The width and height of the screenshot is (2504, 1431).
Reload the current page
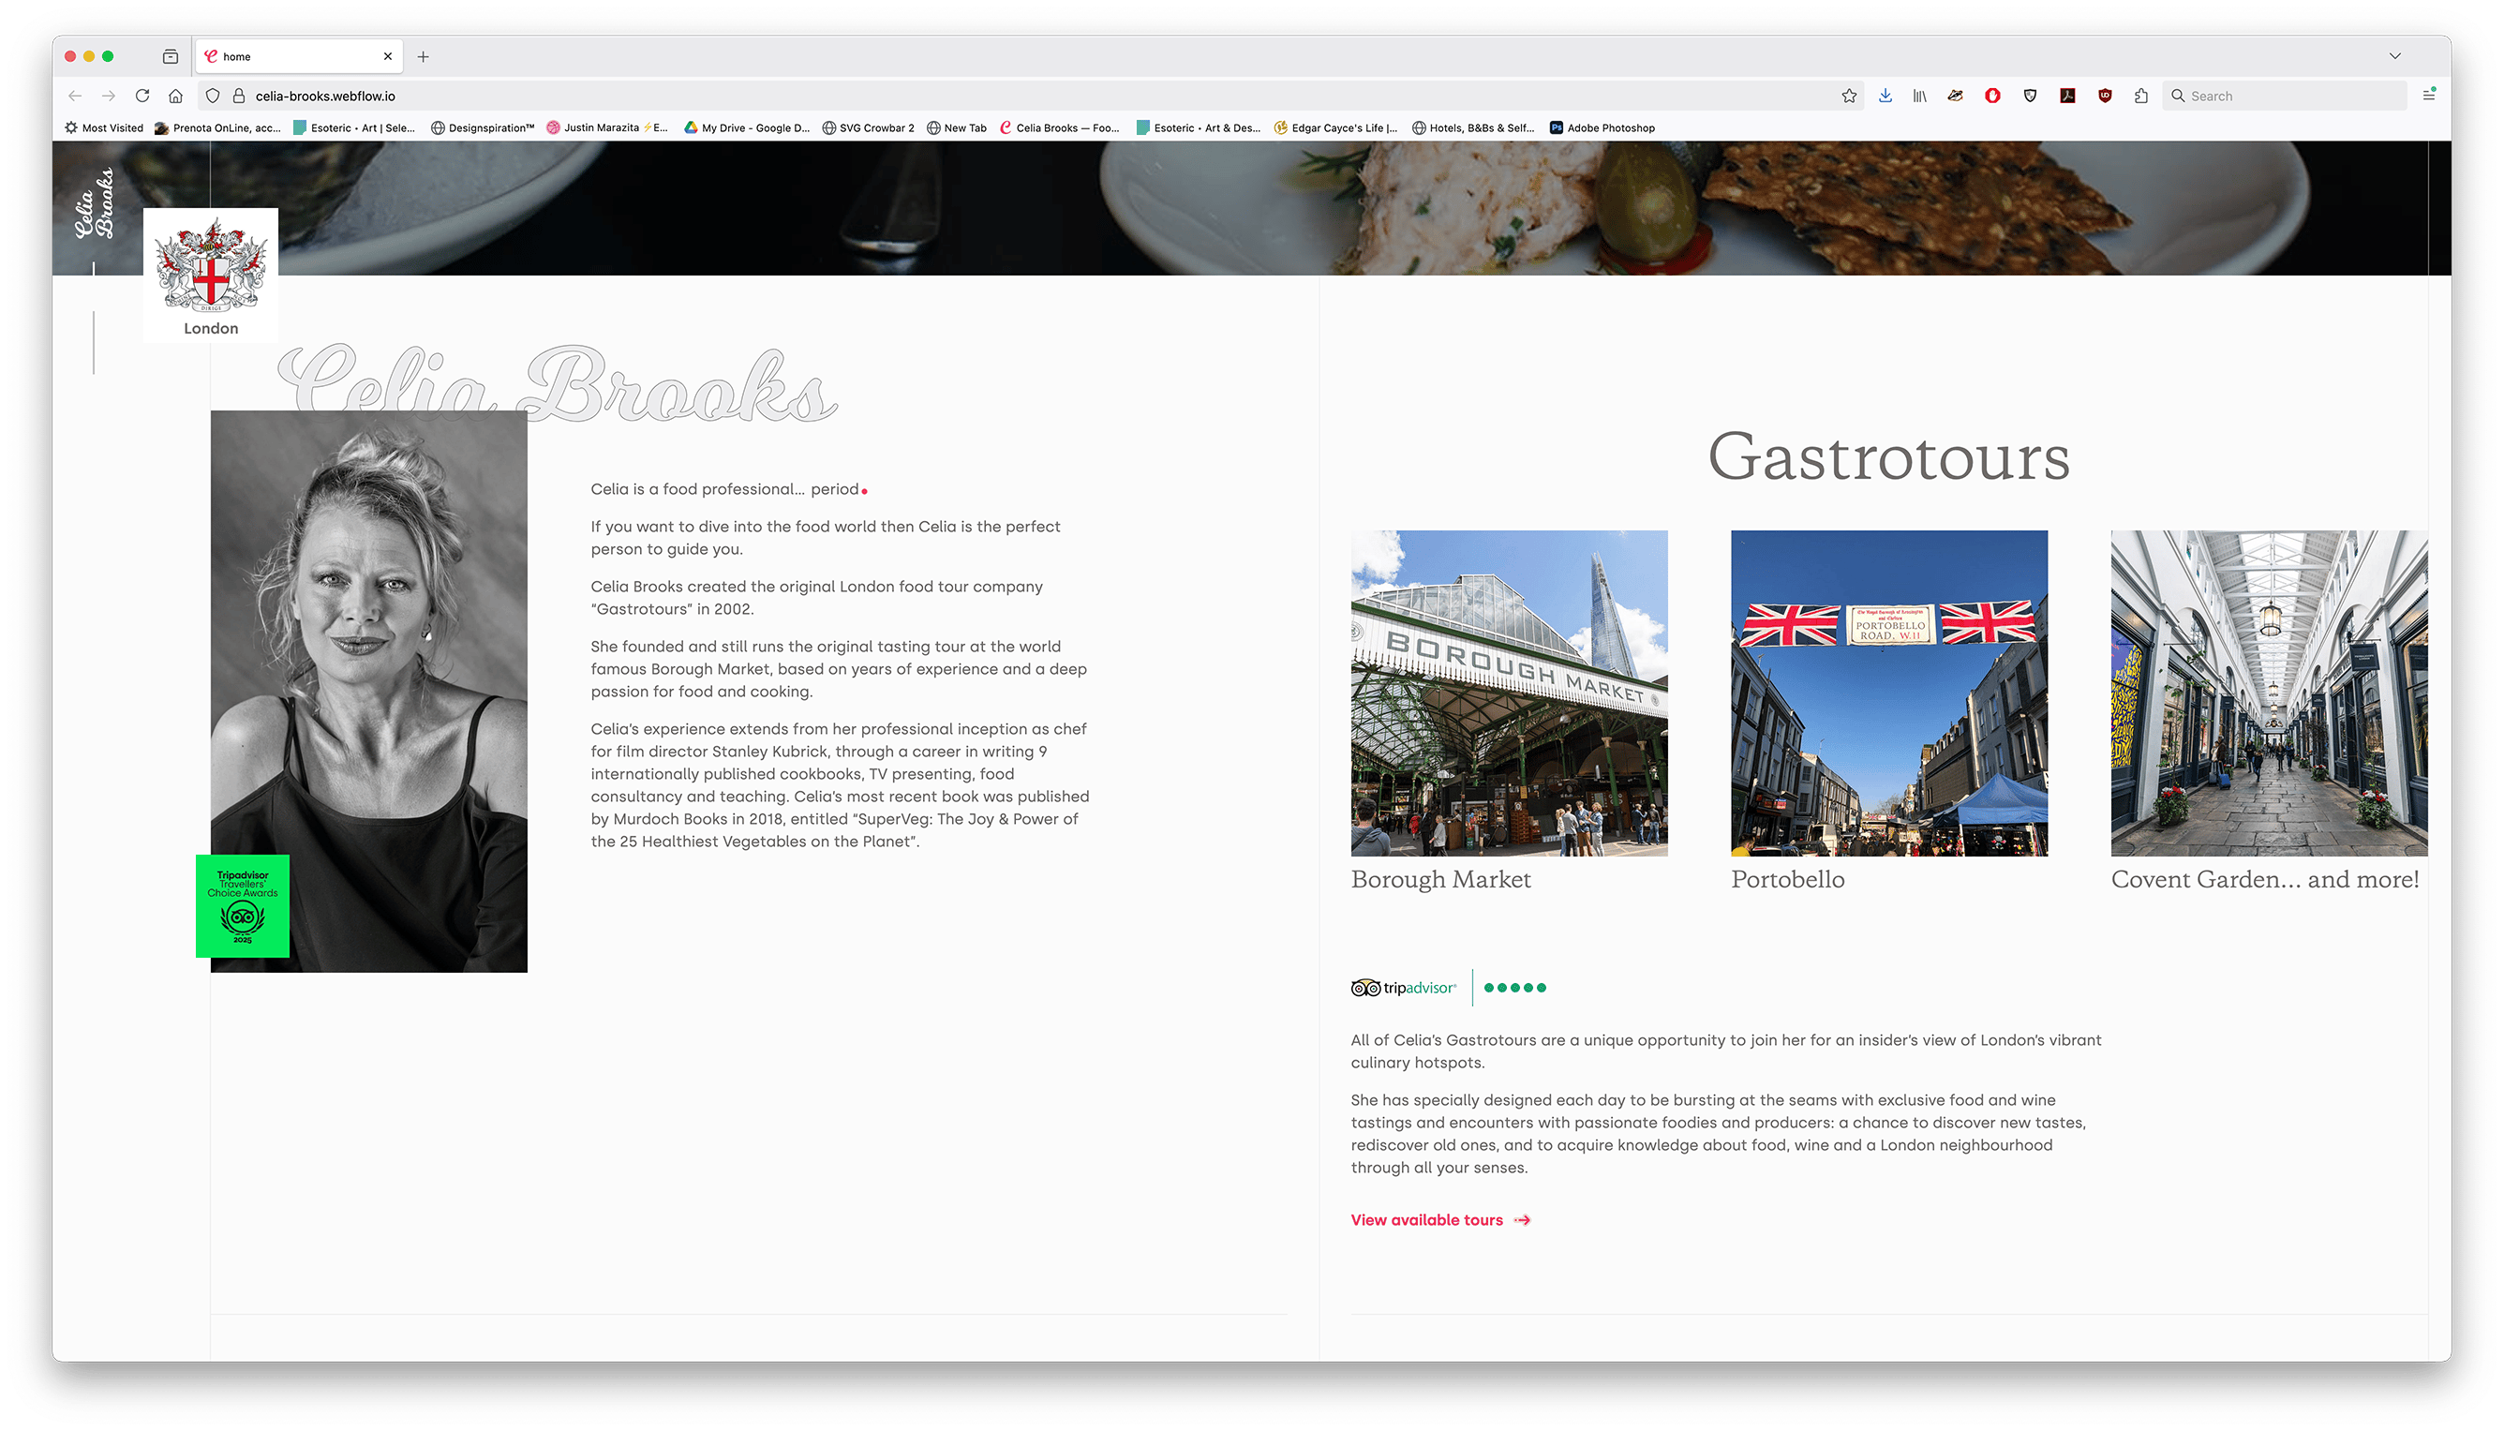pos(142,96)
